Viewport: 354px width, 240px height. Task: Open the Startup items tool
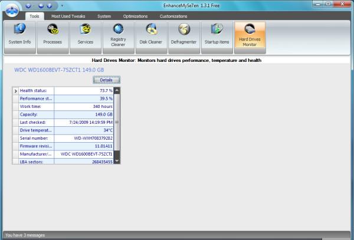216,36
